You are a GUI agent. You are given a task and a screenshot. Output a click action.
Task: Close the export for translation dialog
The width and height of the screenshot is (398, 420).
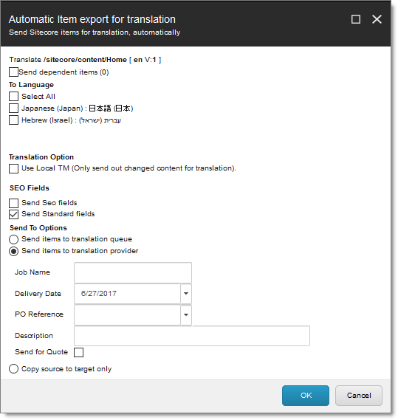click(377, 19)
